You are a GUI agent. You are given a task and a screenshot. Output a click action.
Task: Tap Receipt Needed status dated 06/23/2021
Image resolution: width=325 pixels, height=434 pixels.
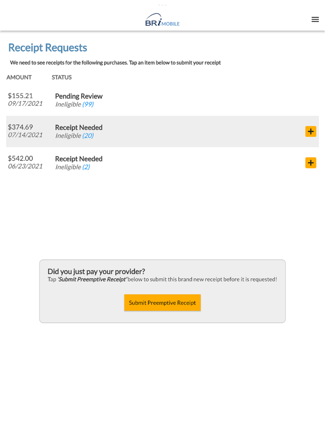[x=78, y=158]
